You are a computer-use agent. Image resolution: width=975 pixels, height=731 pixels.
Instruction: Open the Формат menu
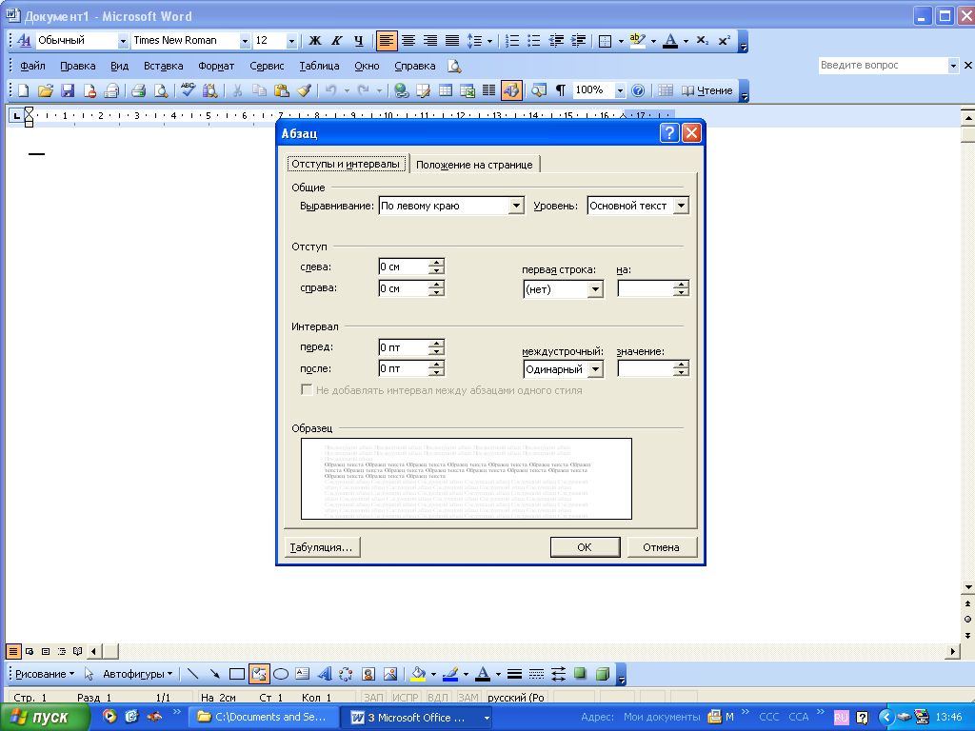(216, 66)
